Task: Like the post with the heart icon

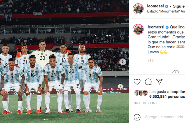Action: 137,82
